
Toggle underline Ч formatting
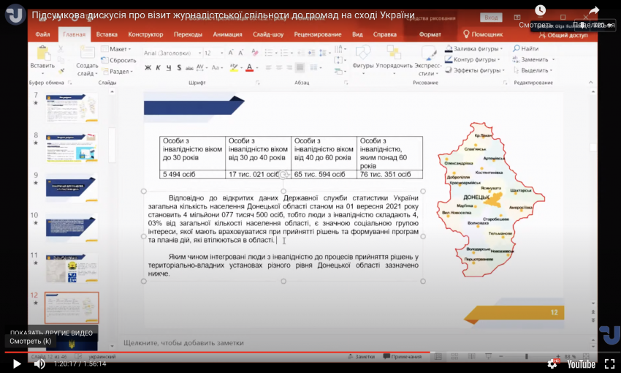pos(169,68)
